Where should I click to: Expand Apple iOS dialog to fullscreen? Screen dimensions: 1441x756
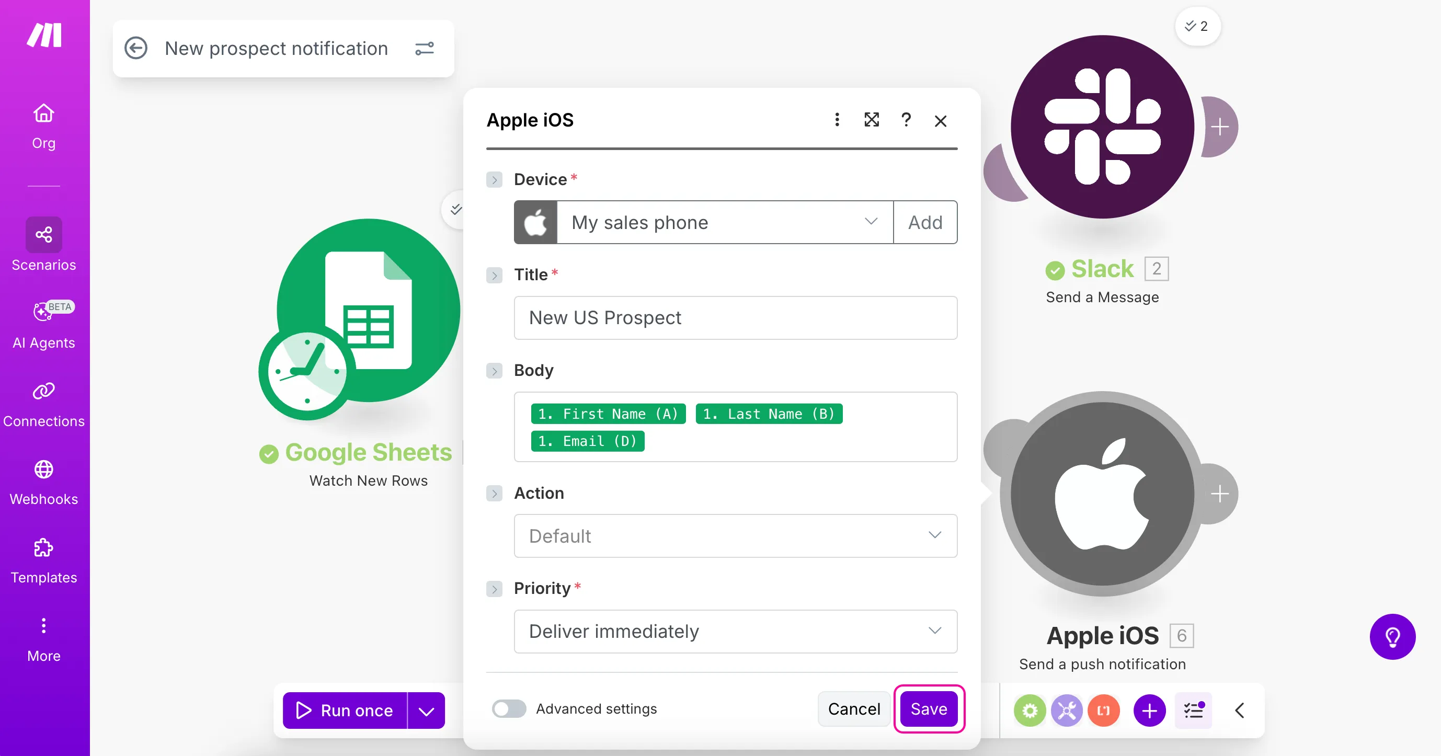(872, 120)
